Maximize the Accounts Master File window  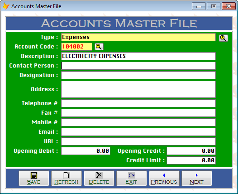click(214, 6)
